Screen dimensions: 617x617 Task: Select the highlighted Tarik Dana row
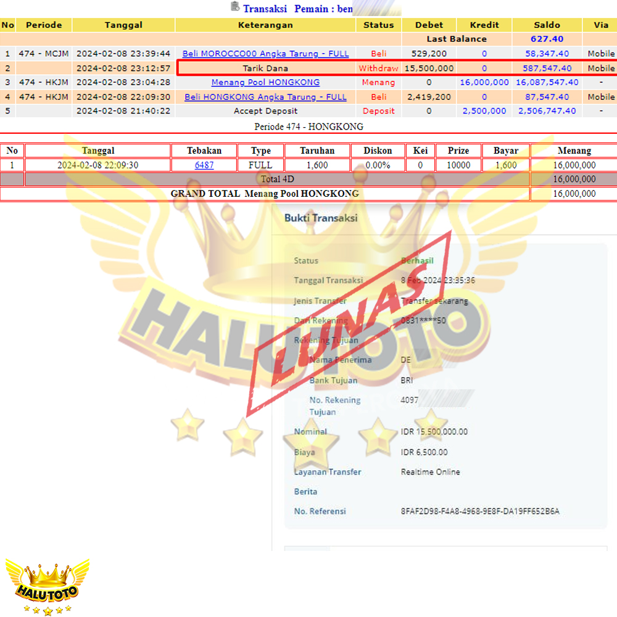coord(265,68)
